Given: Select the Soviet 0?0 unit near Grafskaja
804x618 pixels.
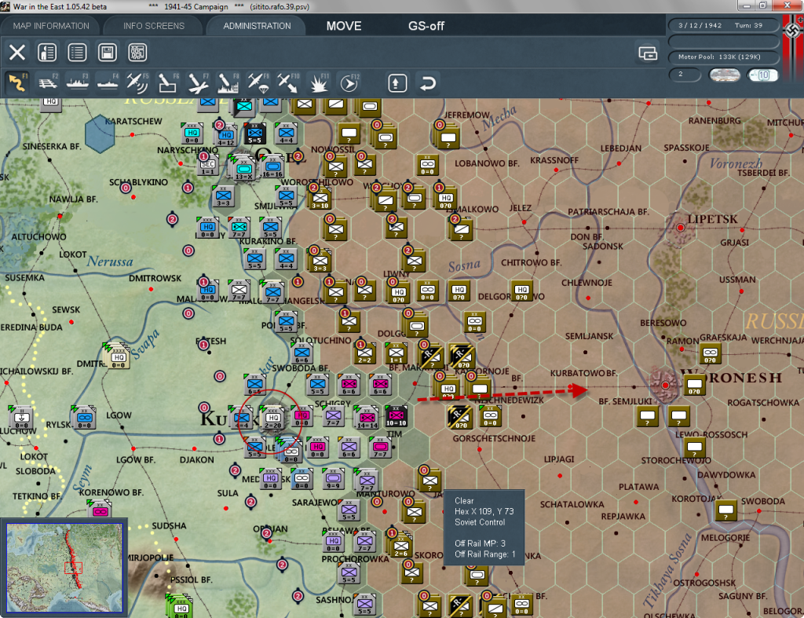Looking at the screenshot, I should pyautogui.click(x=710, y=353).
